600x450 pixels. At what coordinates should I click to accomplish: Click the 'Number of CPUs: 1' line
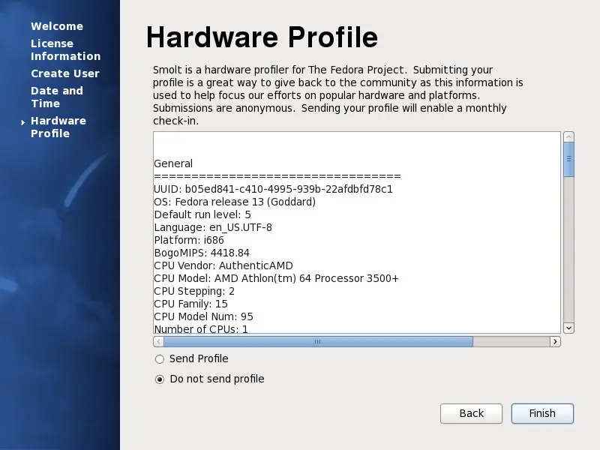point(201,328)
